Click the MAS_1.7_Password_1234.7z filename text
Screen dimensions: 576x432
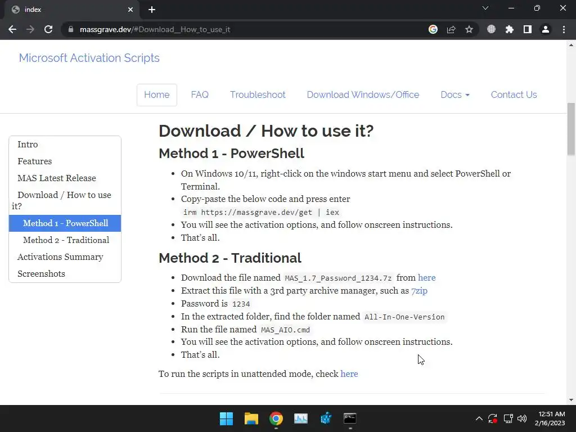tap(338, 278)
